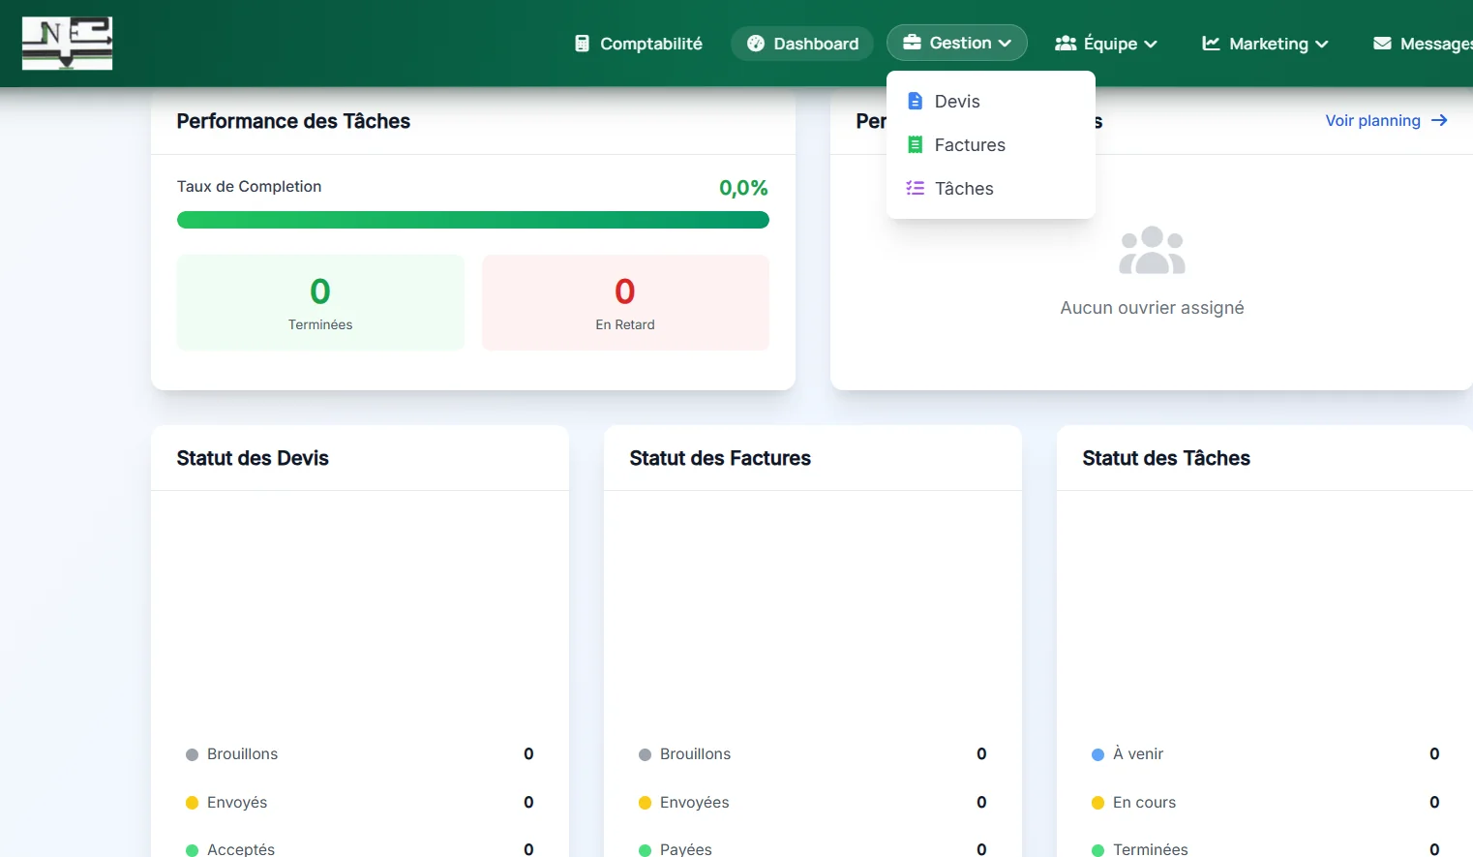Click the Équipe people icon
The width and height of the screenshot is (1473, 857).
pos(1066,44)
